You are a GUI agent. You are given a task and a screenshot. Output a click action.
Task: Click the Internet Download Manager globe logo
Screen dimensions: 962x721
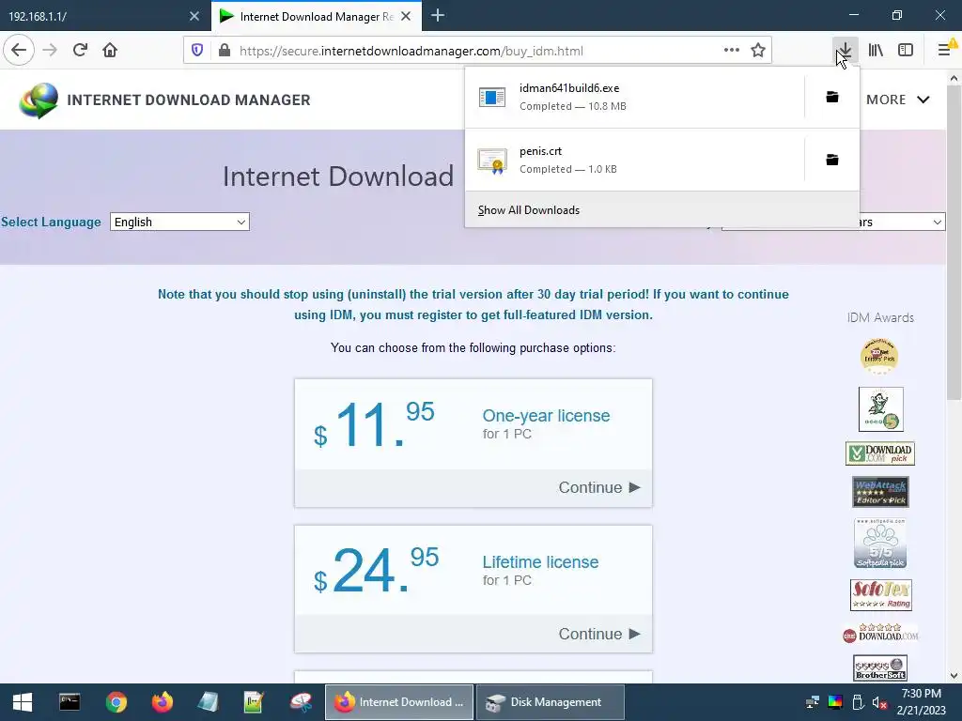tap(39, 100)
